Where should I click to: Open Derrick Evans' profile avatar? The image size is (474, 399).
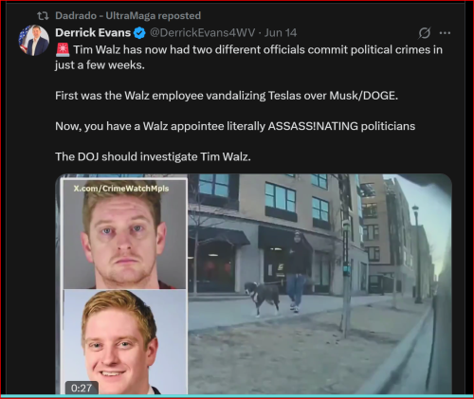[x=34, y=40]
